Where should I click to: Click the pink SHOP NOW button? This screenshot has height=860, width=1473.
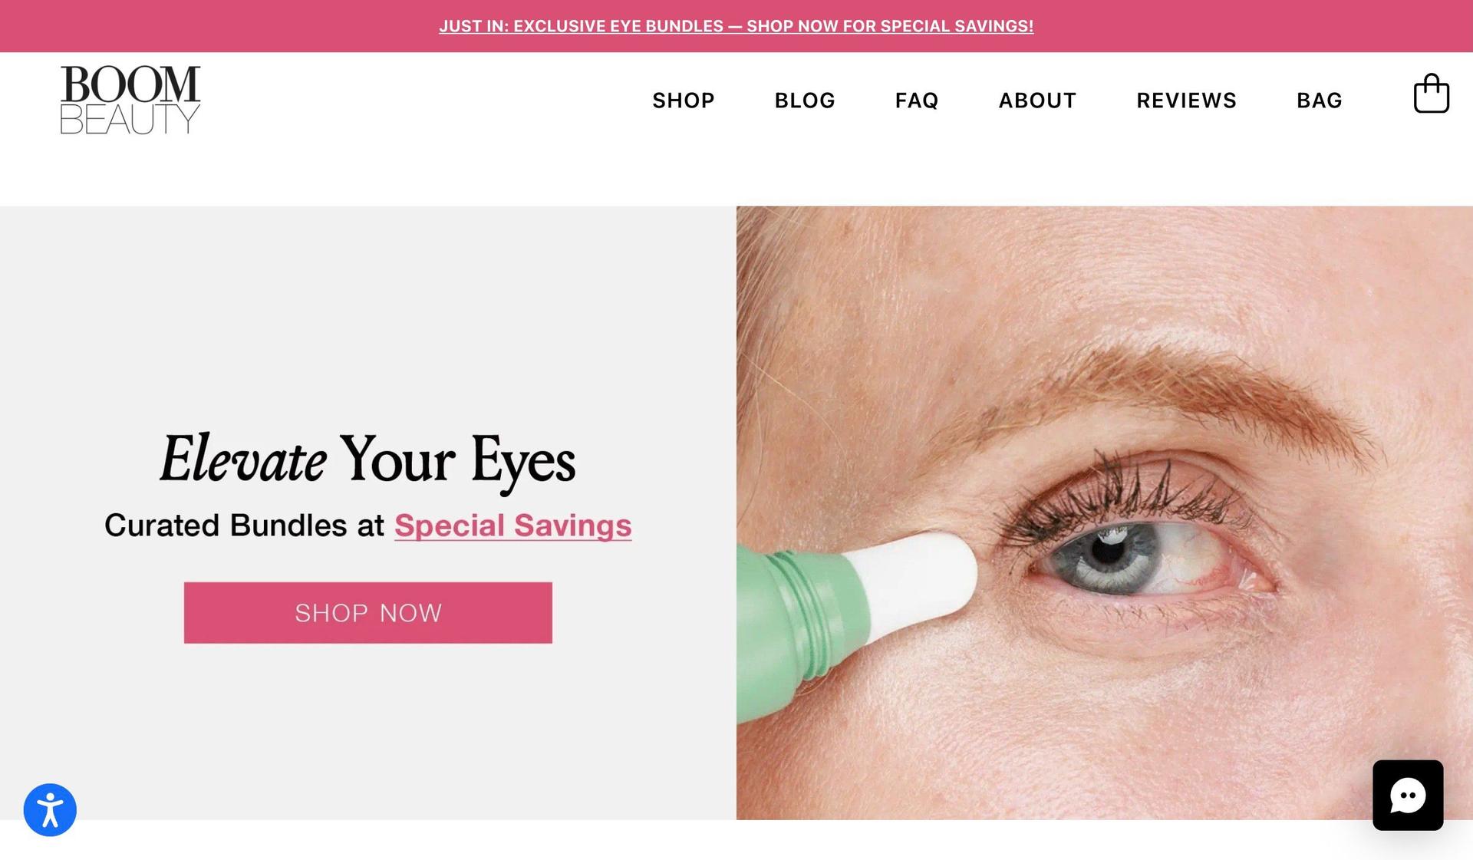(368, 612)
